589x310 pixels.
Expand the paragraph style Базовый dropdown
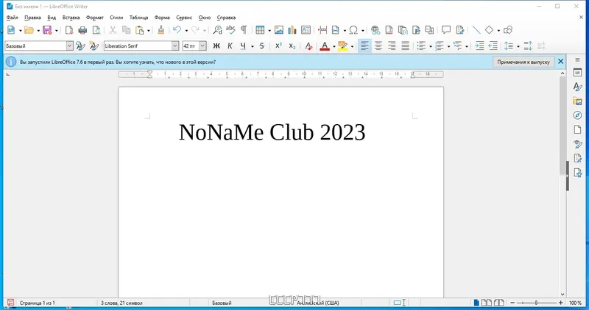[x=69, y=46]
